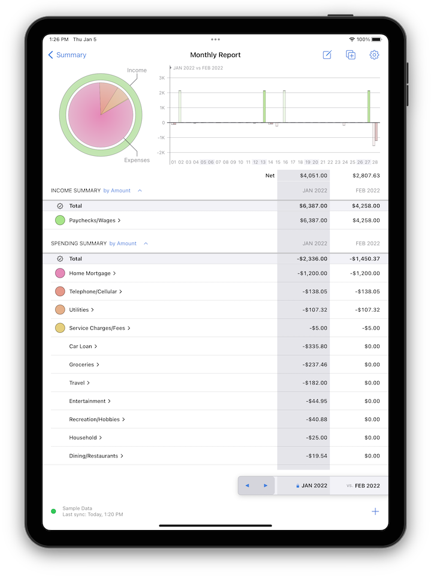Open Groceries category details
The width and height of the screenshot is (431, 581).
(x=84, y=365)
